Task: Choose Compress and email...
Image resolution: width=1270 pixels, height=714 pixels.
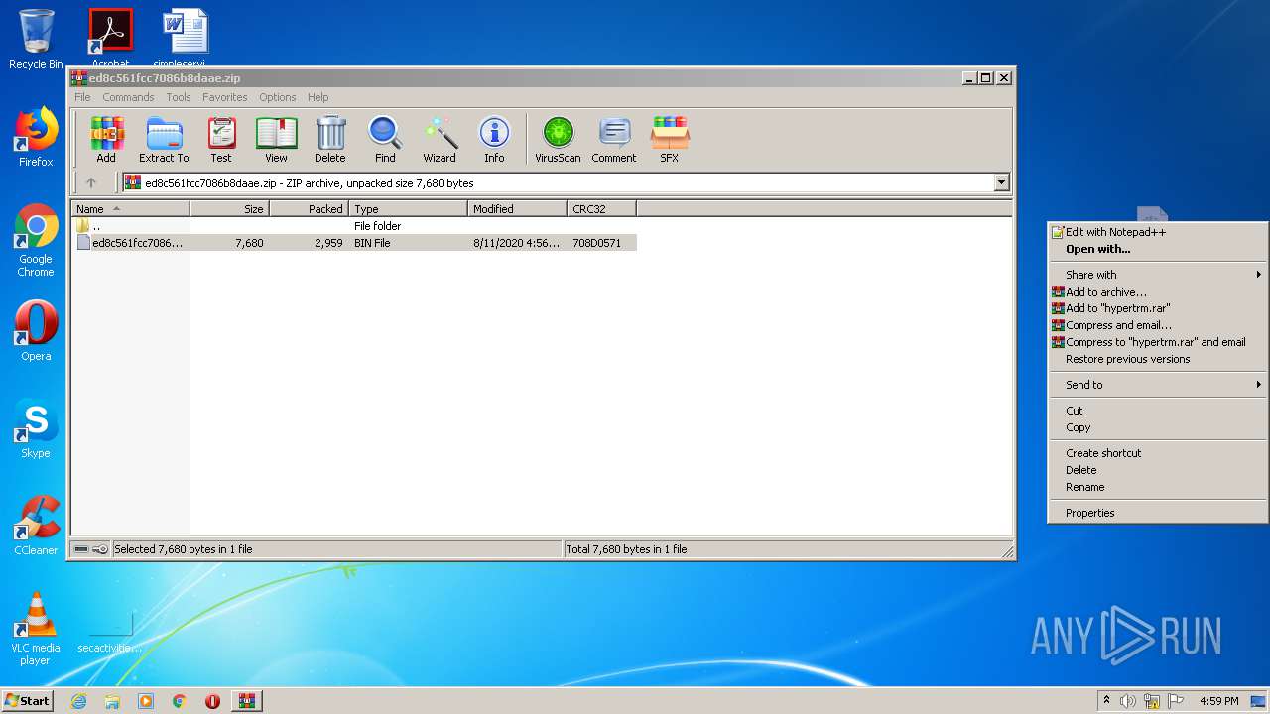Action: [1158, 325]
